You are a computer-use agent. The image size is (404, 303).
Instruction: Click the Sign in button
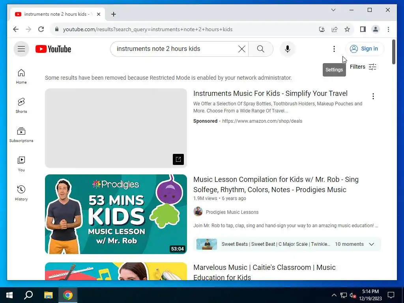pyautogui.click(x=365, y=49)
